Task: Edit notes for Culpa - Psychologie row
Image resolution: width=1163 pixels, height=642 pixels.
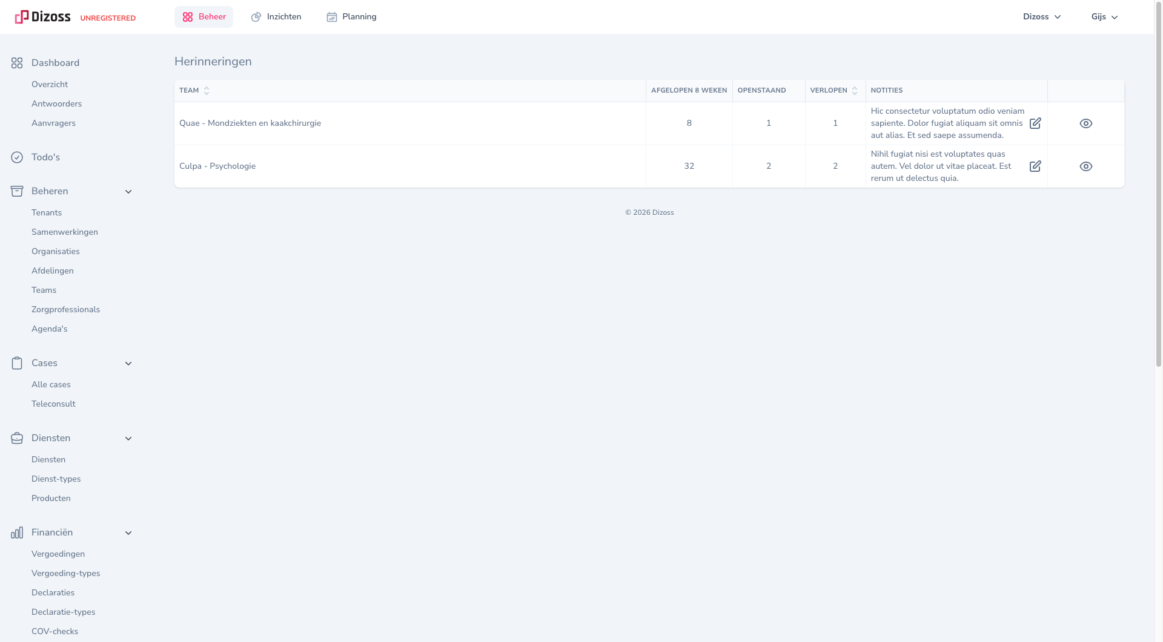Action: point(1035,166)
